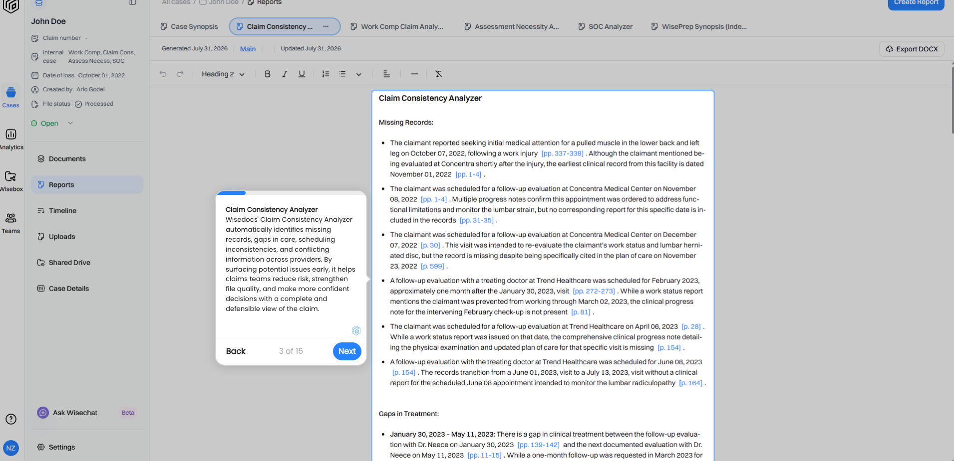Switch to Assessment Necessity tab
The image size is (954, 461).
tap(512, 26)
